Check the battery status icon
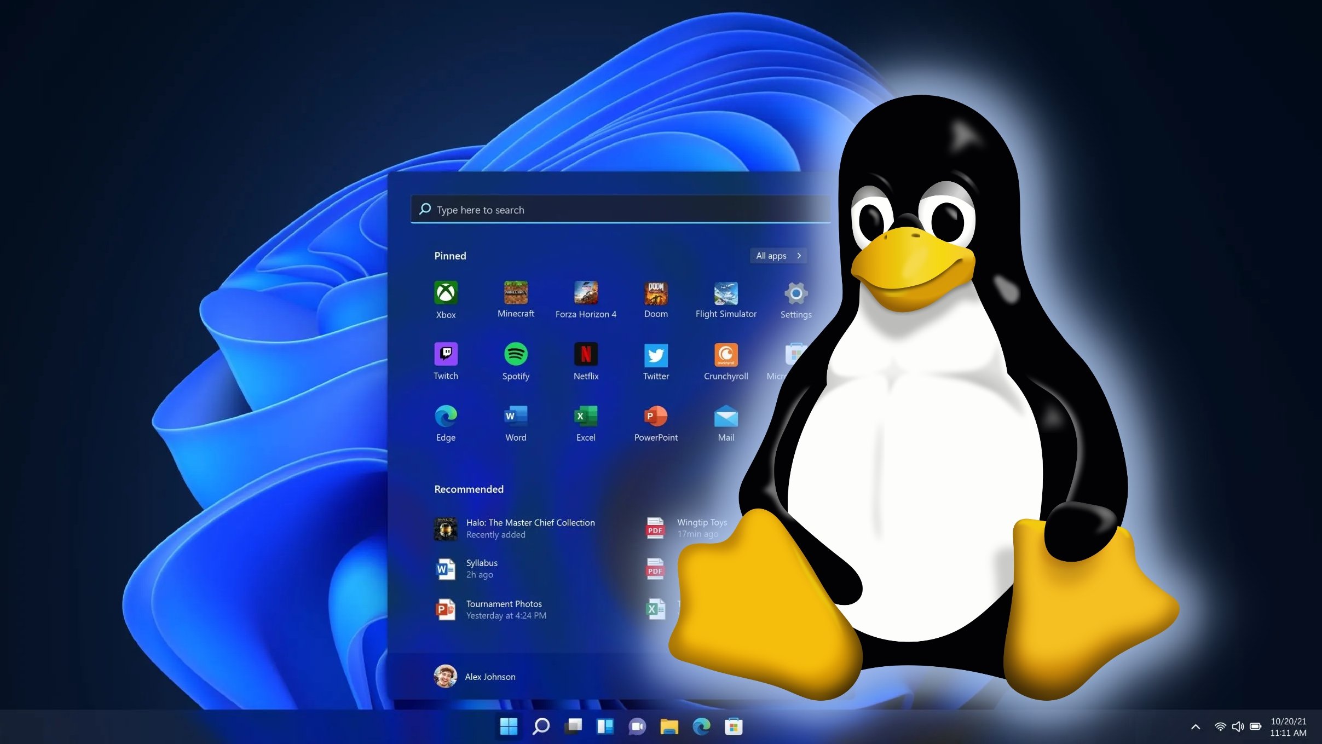Viewport: 1322px width, 744px height. click(x=1256, y=726)
